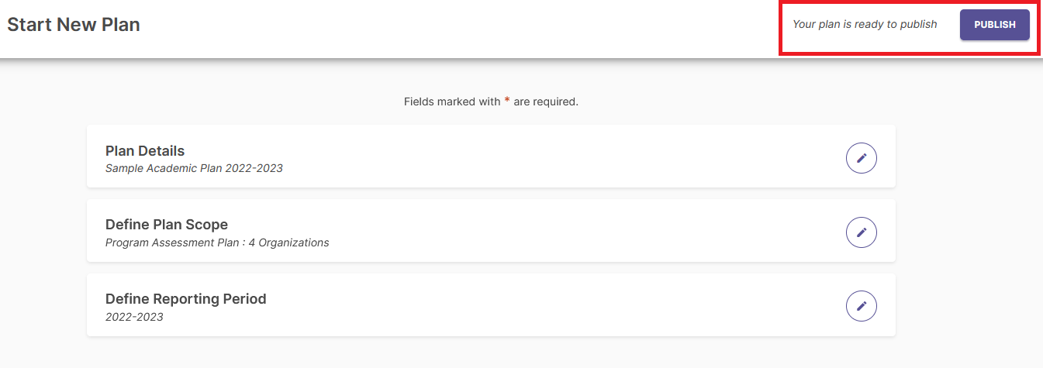This screenshot has height=368, width=1043.
Task: Click the 'are required.' note text
Action: click(x=546, y=101)
